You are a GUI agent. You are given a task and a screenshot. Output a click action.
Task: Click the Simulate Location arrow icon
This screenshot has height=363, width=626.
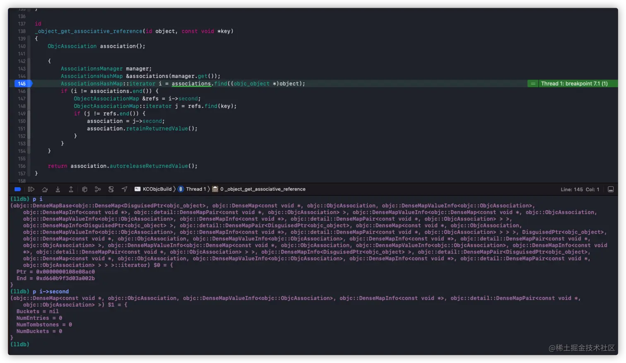click(x=124, y=189)
